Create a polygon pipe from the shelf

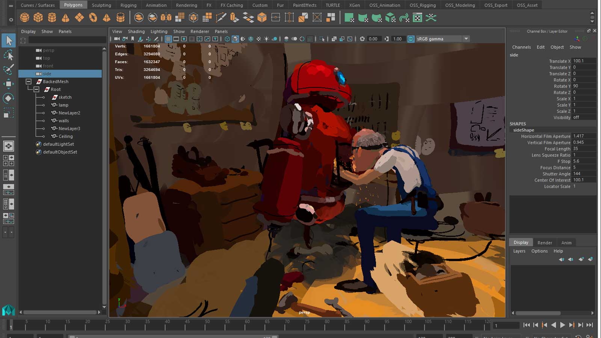pos(120,18)
